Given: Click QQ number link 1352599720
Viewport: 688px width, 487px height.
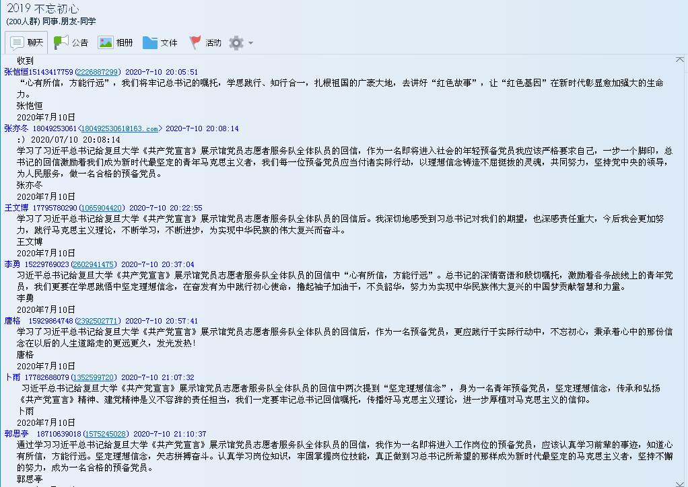Looking at the screenshot, I should (93, 377).
